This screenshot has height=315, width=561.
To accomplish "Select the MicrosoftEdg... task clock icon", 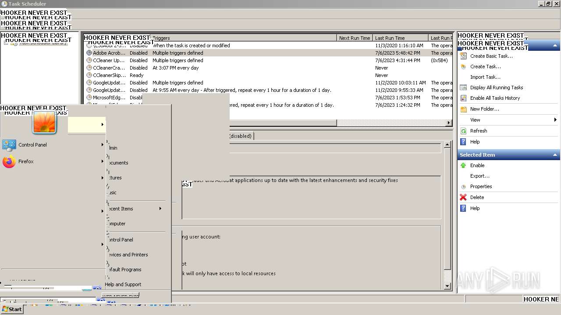I will pyautogui.click(x=89, y=98).
